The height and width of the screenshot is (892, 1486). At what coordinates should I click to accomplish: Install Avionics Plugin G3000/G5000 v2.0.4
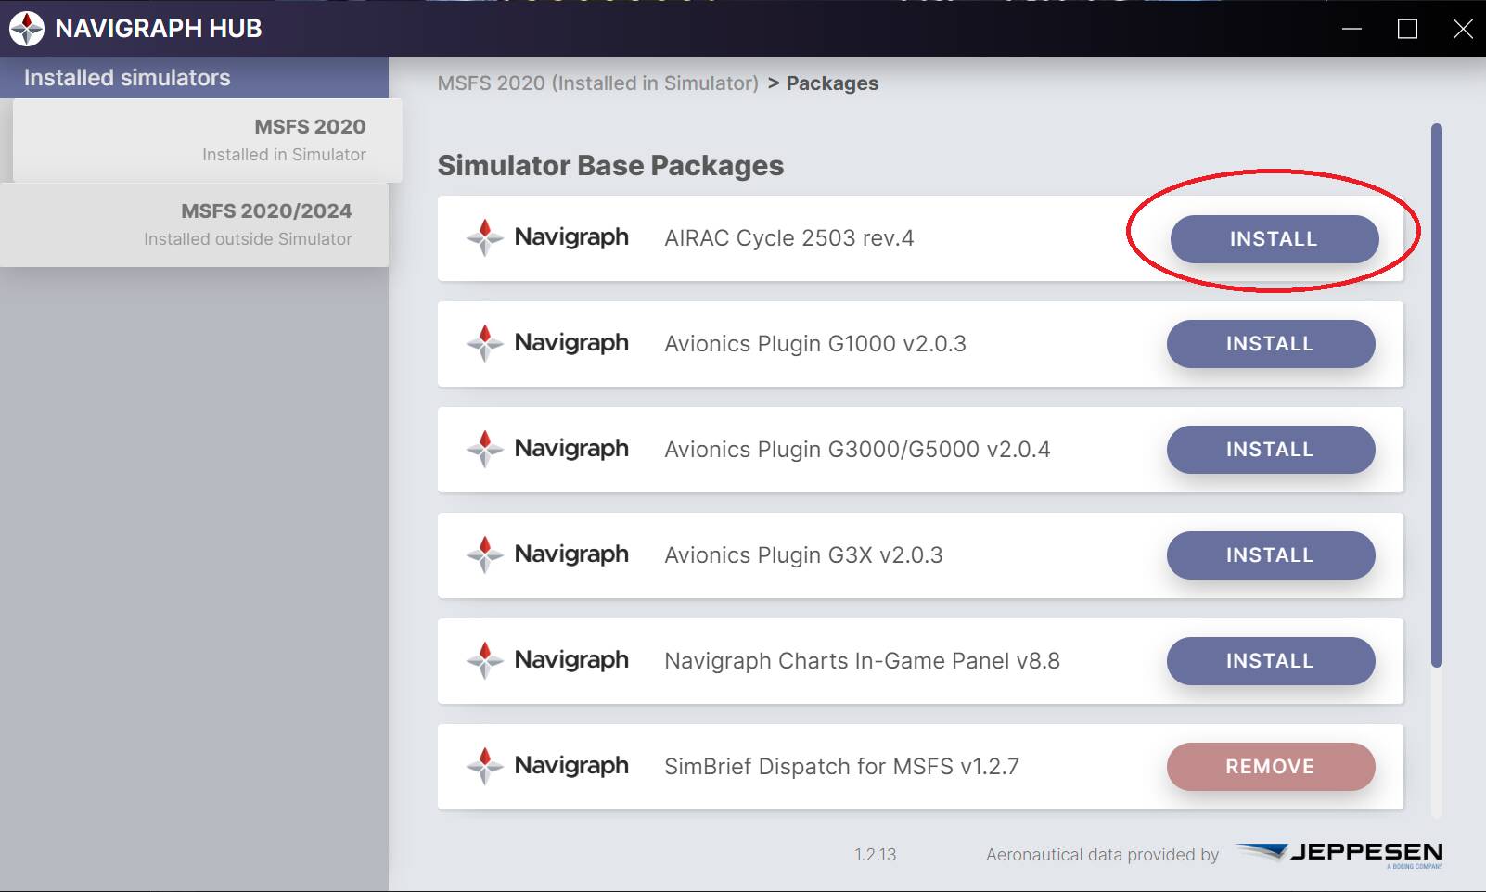1270,450
